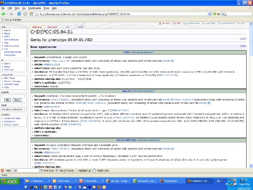
Task: Click the log out link
Action: pos(241,24)
